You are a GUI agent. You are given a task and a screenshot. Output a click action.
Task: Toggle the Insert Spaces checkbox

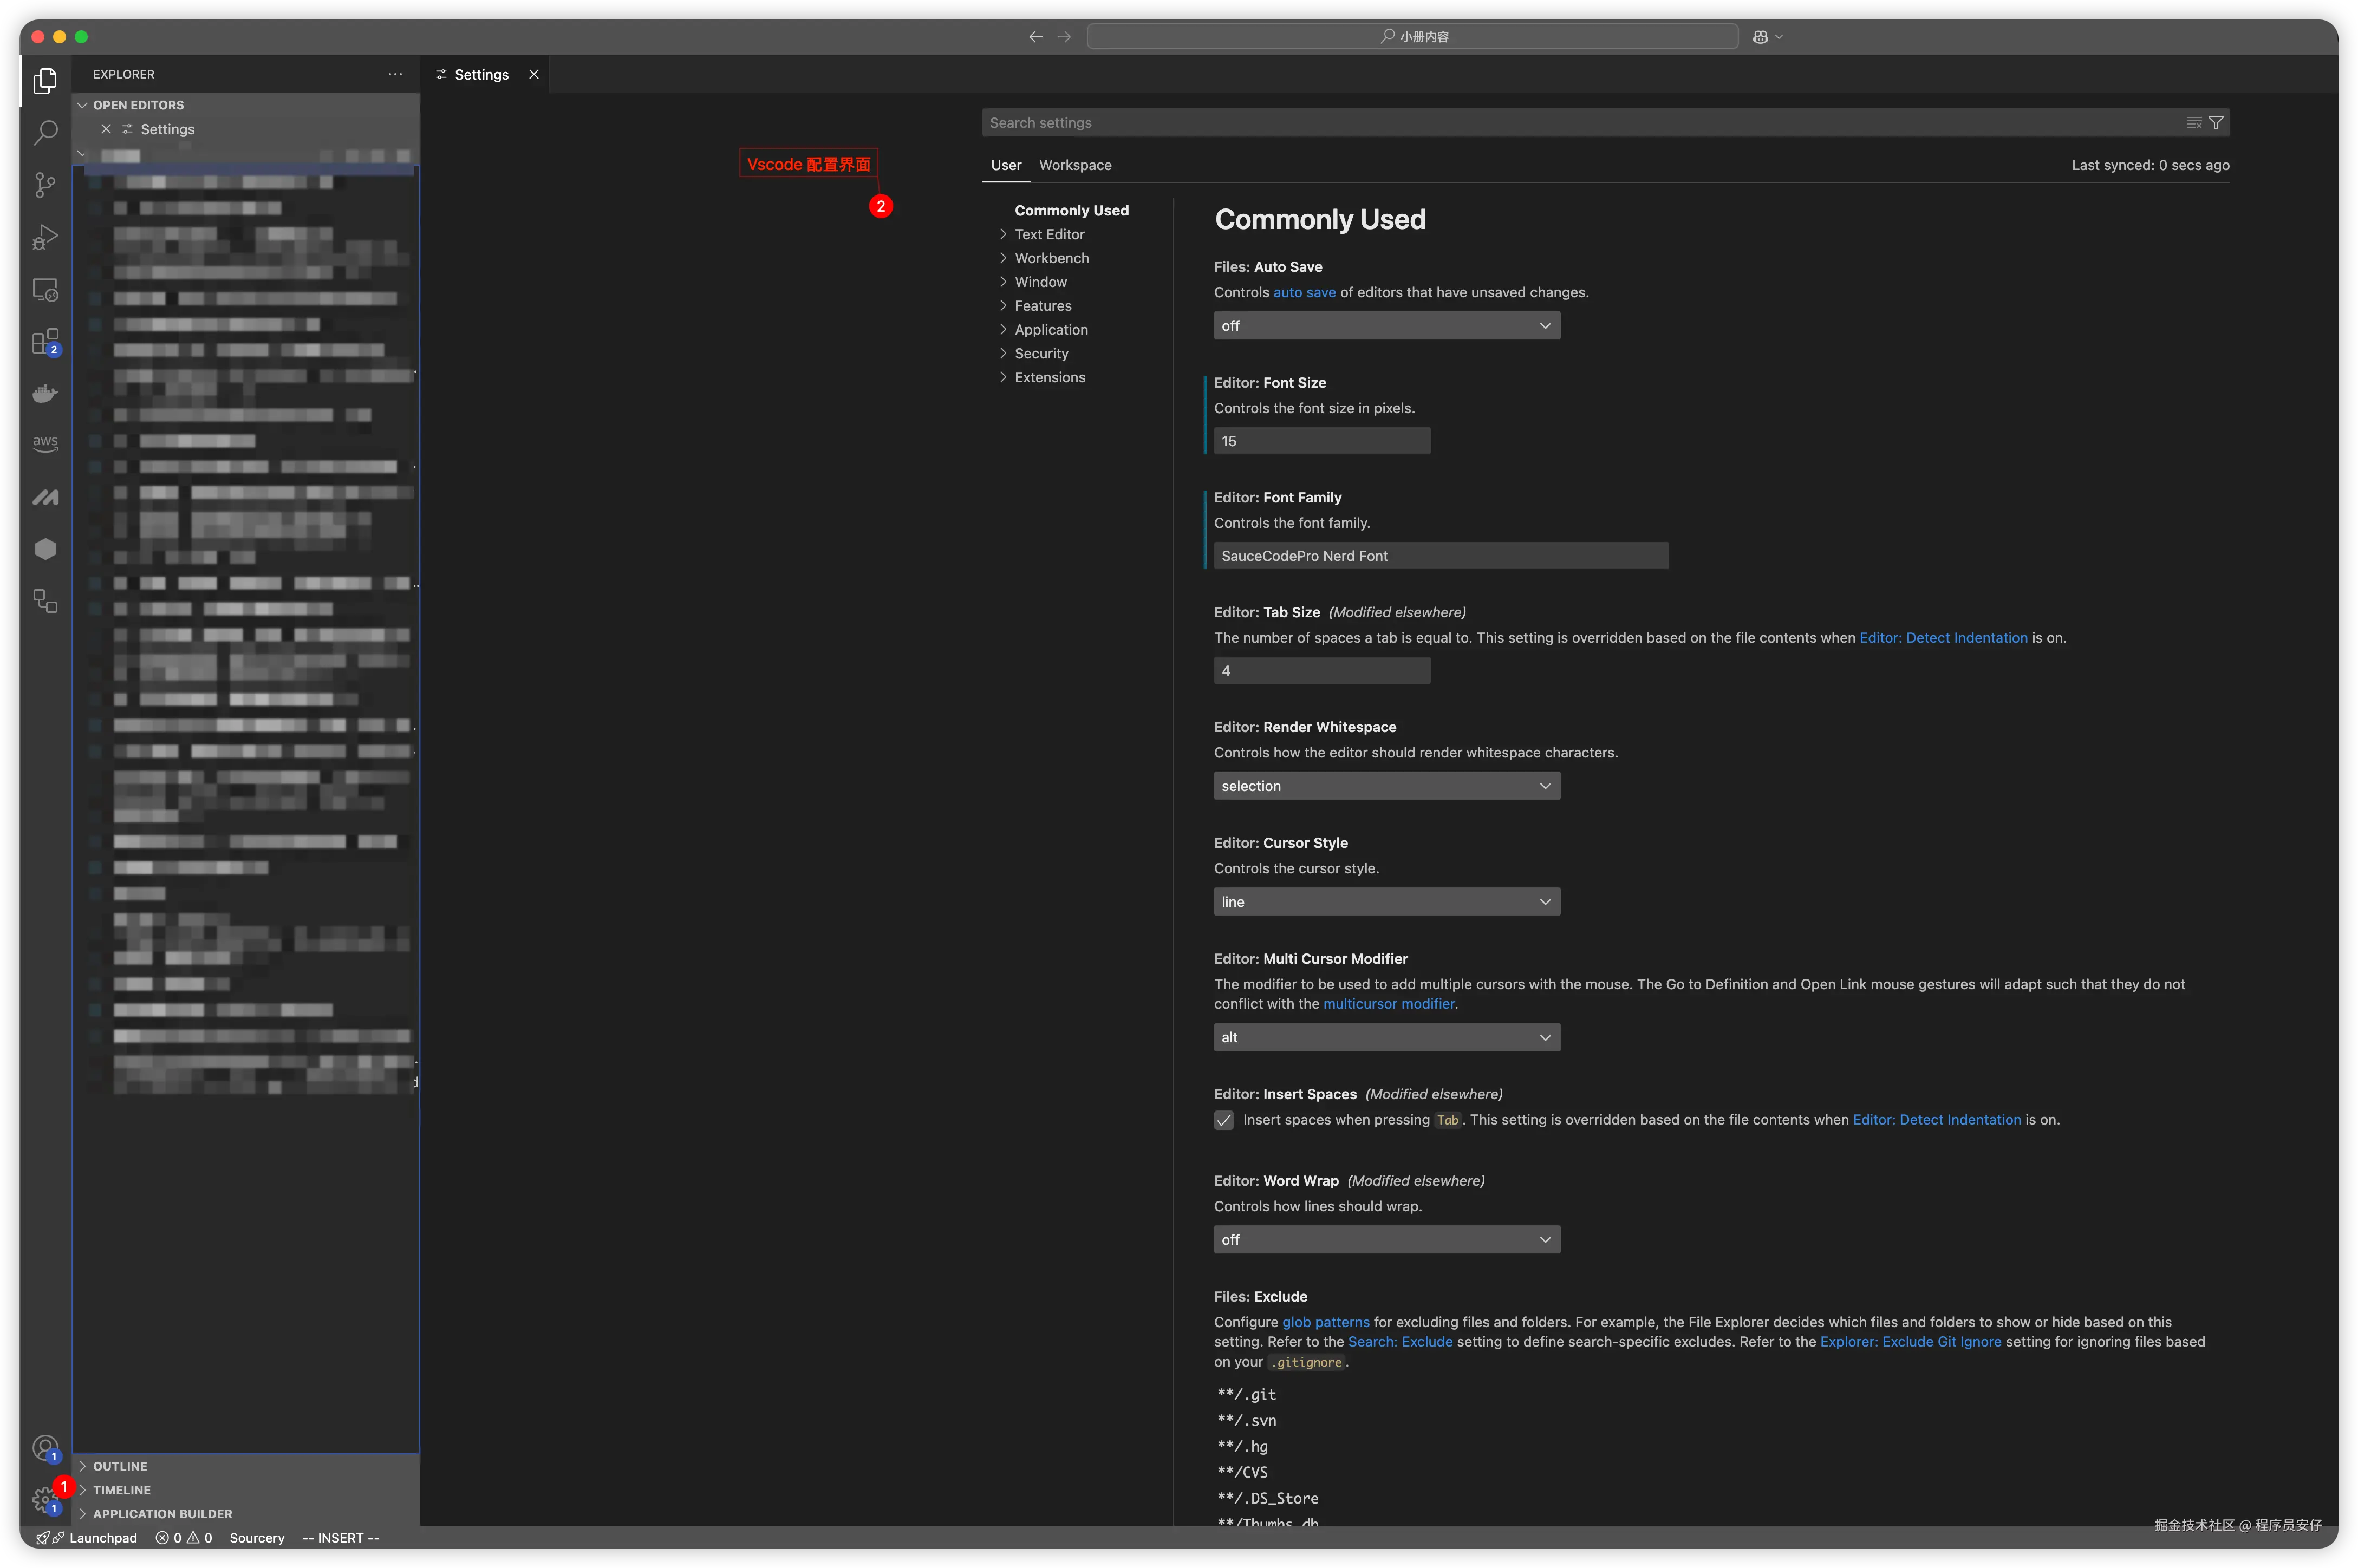(x=1224, y=1120)
